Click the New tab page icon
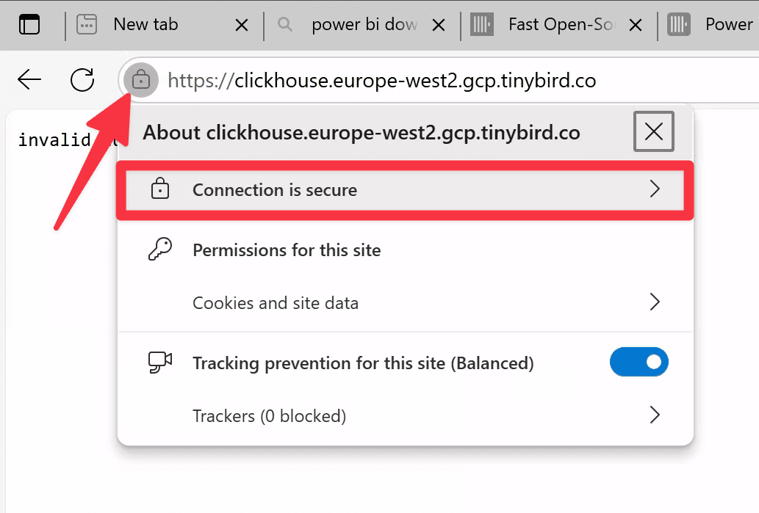This screenshot has width=759, height=513. [86, 24]
